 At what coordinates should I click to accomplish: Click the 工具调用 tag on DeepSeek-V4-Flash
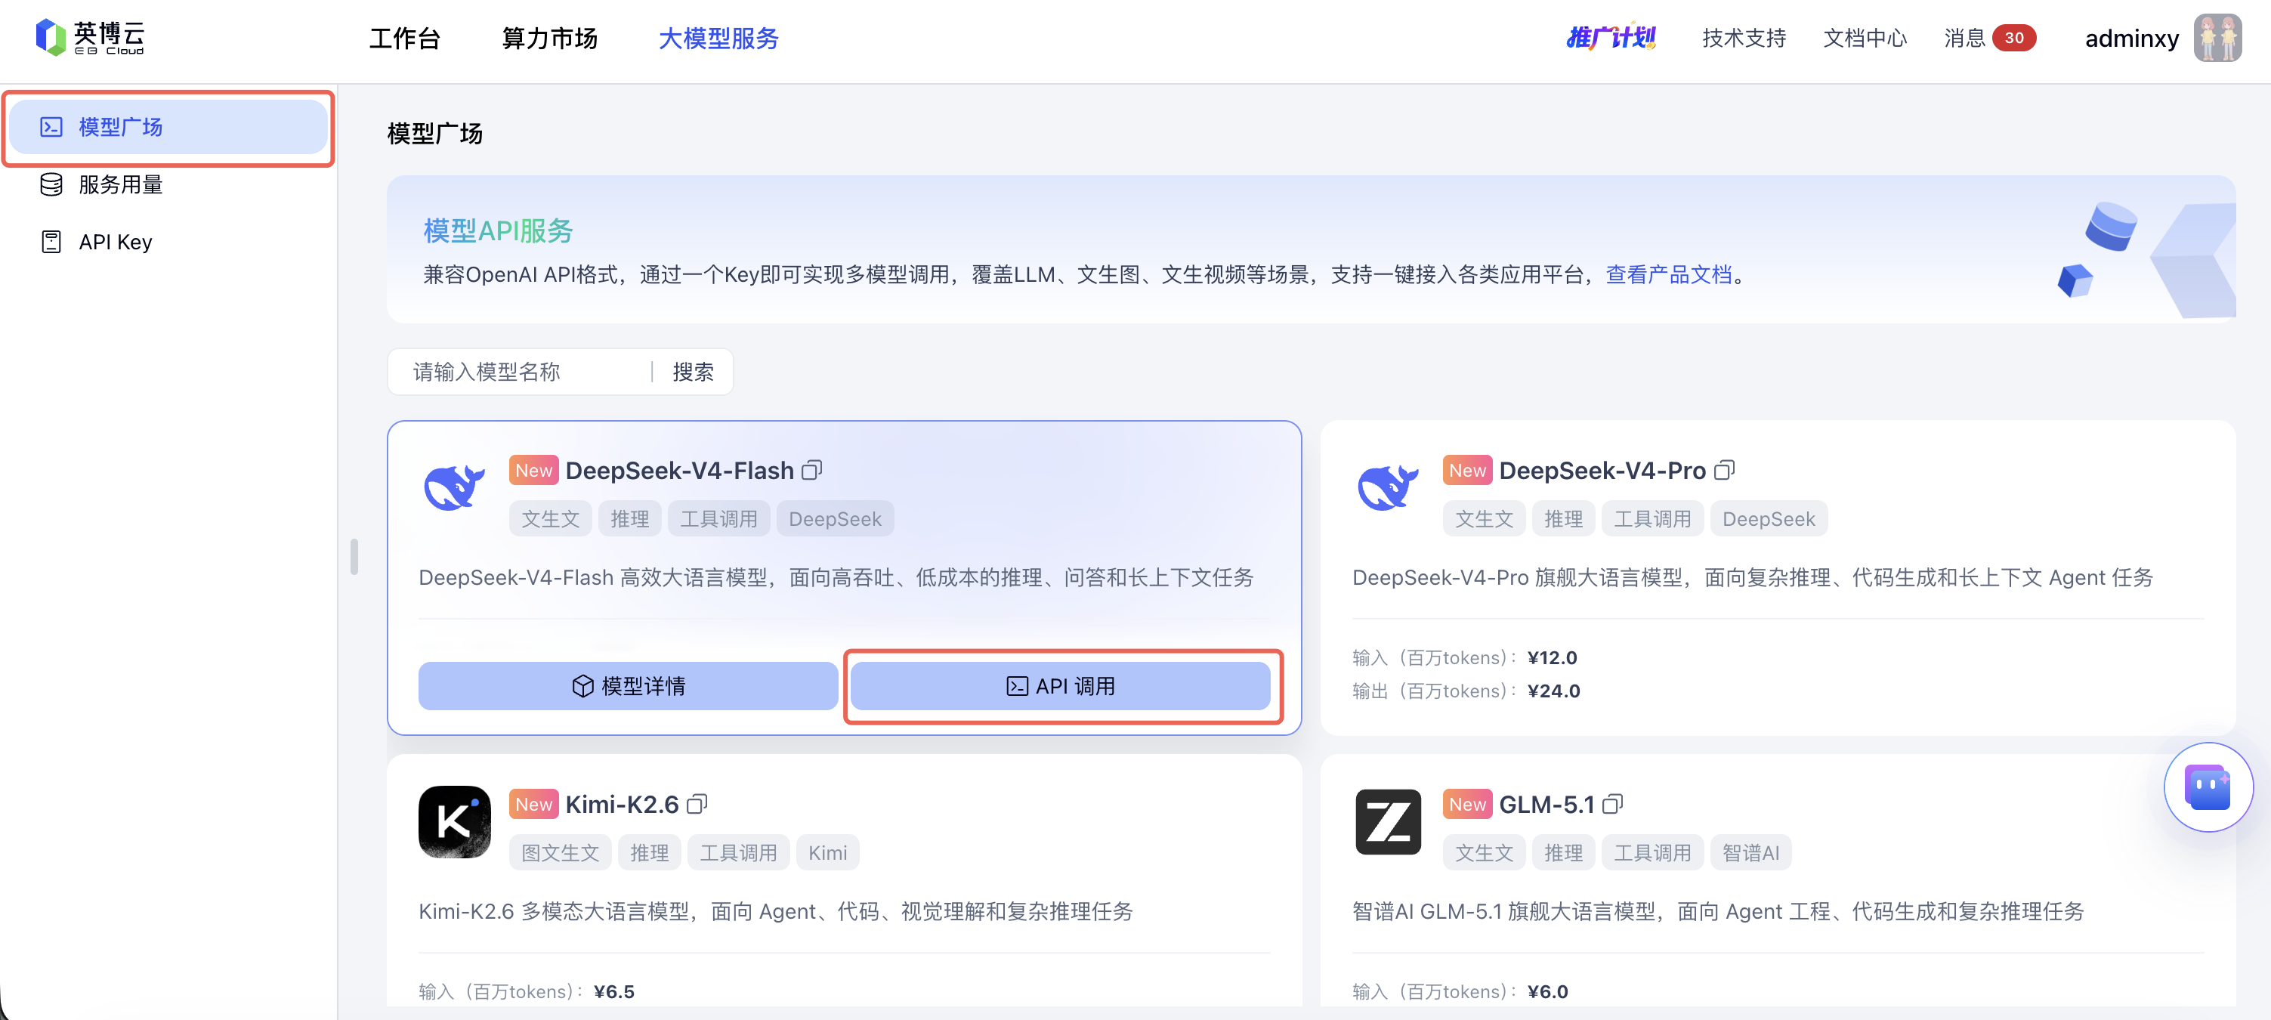pyautogui.click(x=718, y=519)
